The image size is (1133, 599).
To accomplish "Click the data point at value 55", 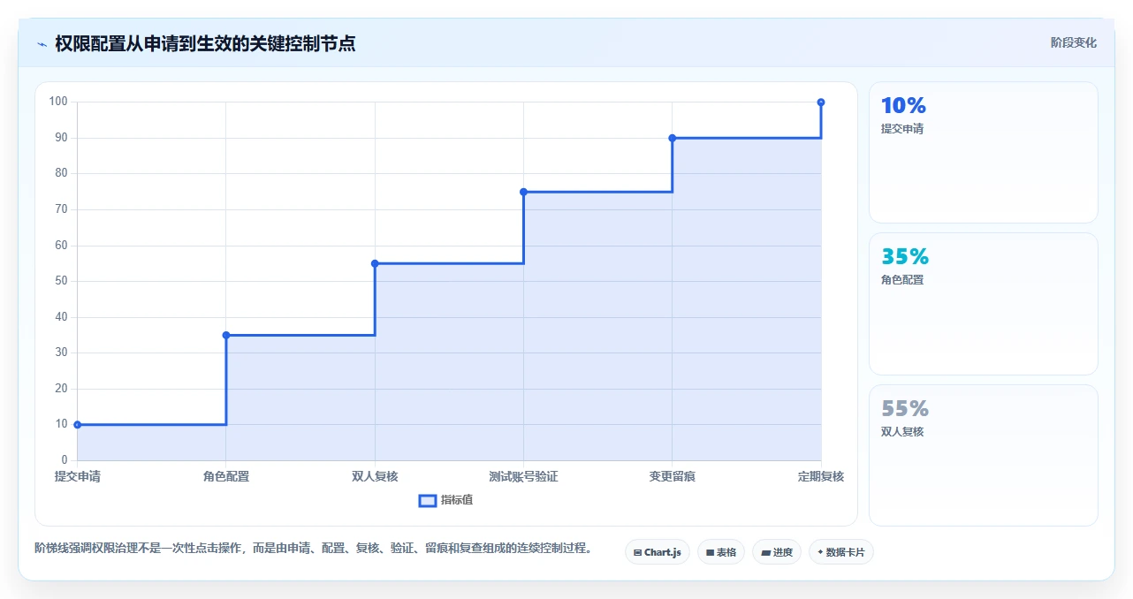I will coord(375,263).
